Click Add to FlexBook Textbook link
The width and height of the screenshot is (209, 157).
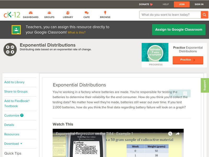click(x=17, y=103)
